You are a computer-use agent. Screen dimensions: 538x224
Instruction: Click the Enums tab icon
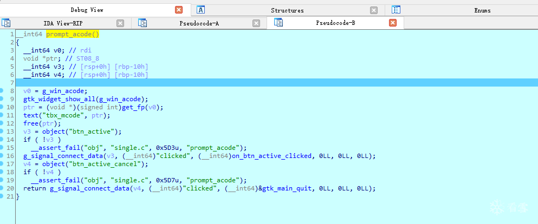pos(396,10)
